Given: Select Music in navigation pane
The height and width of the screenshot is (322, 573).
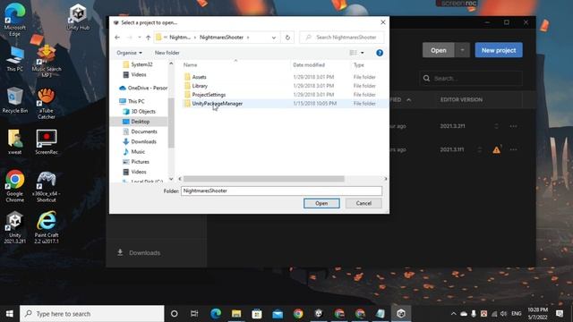Looking at the screenshot, I should tap(138, 151).
